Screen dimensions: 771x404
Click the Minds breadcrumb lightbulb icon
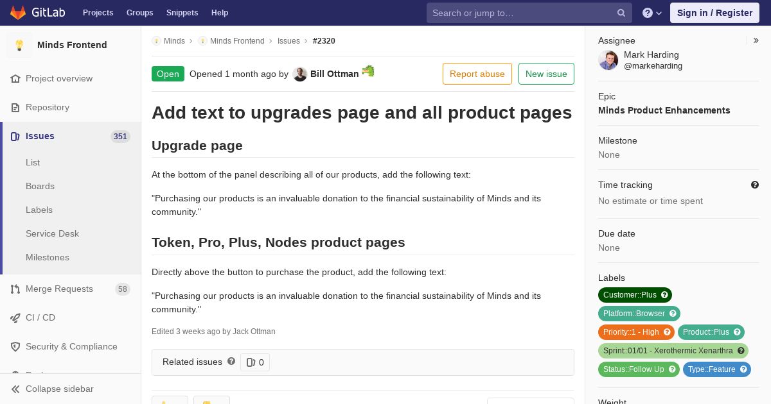[x=156, y=41]
